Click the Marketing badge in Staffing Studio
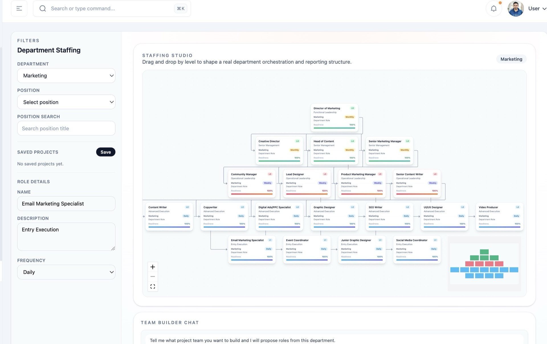 (511, 59)
